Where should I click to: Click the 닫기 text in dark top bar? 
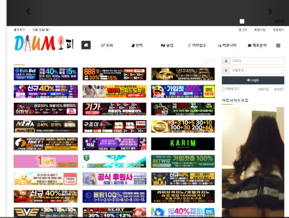(279, 21)
